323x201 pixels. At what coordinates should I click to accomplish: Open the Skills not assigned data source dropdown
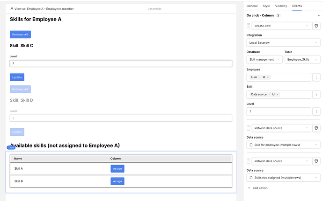(283, 178)
